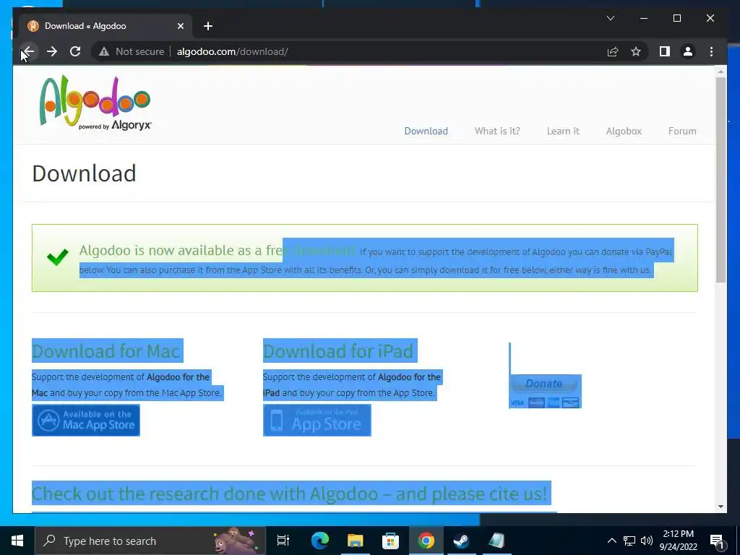
Task: Show hidden system tray icons
Action: [x=611, y=541]
